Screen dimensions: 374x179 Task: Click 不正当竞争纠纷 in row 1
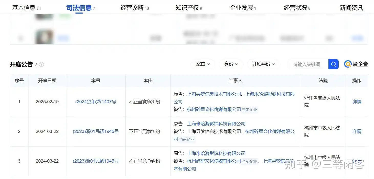[x=145, y=102]
